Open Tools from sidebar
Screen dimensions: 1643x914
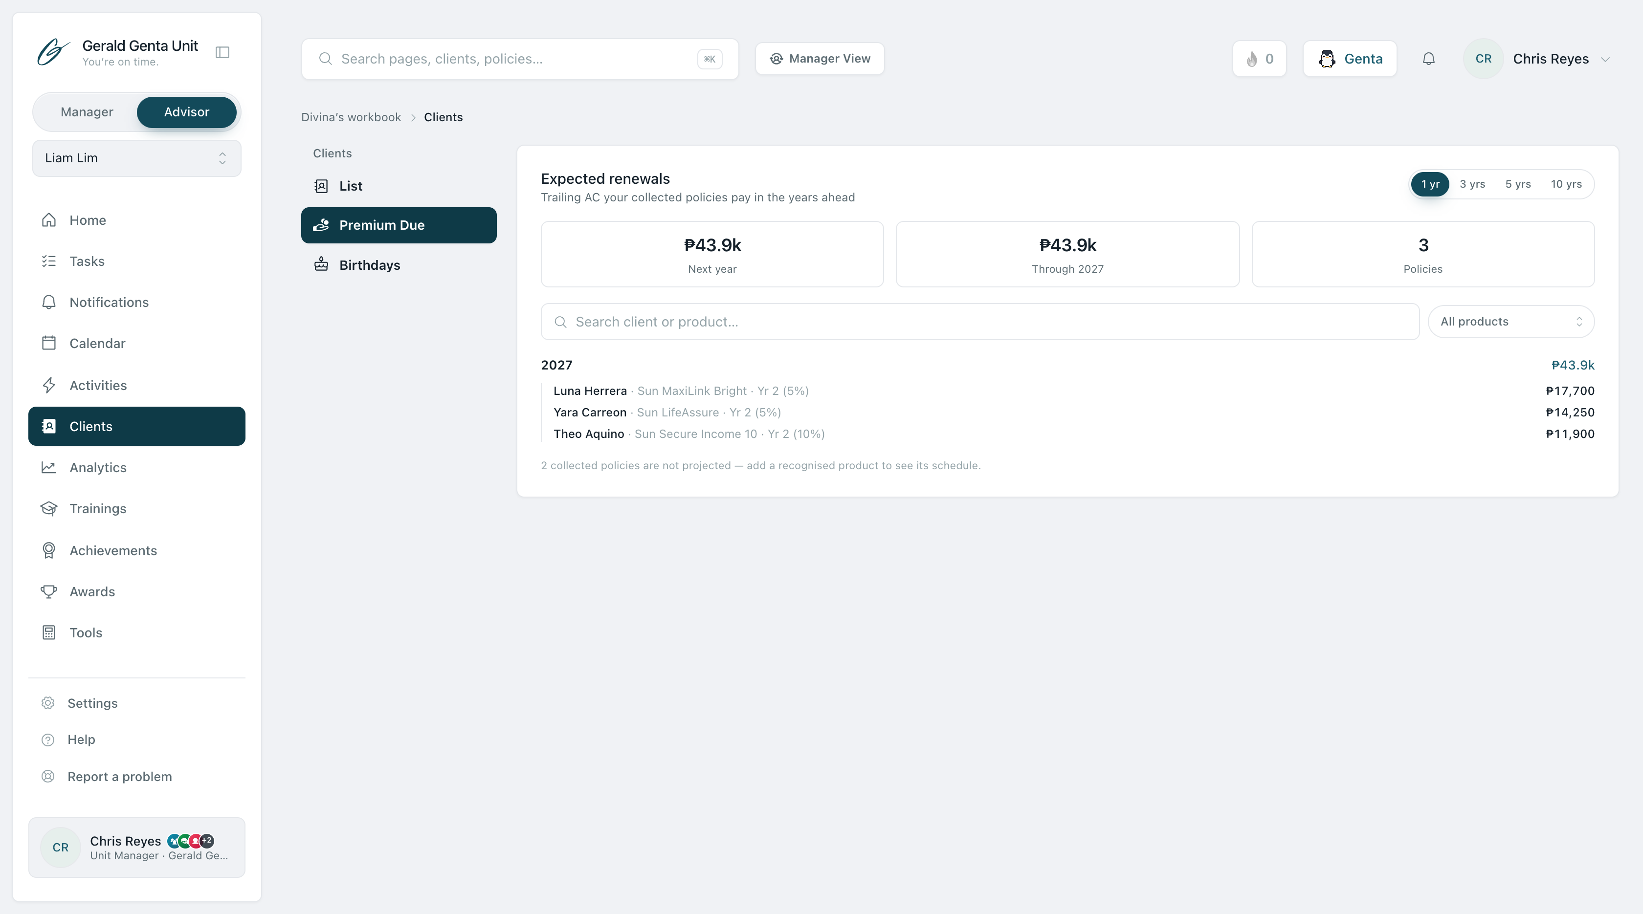pyautogui.click(x=136, y=632)
